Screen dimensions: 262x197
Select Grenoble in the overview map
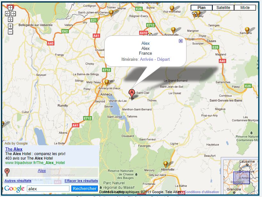click(234, 189)
